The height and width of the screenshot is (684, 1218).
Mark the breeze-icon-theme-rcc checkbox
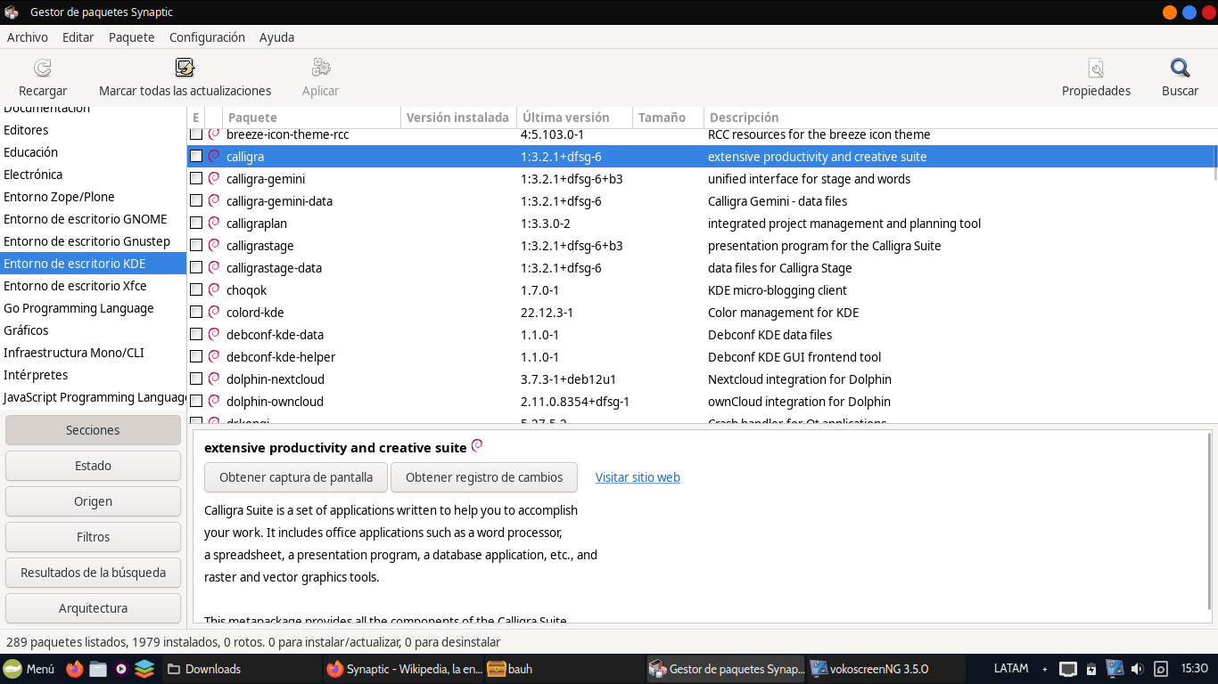point(196,134)
